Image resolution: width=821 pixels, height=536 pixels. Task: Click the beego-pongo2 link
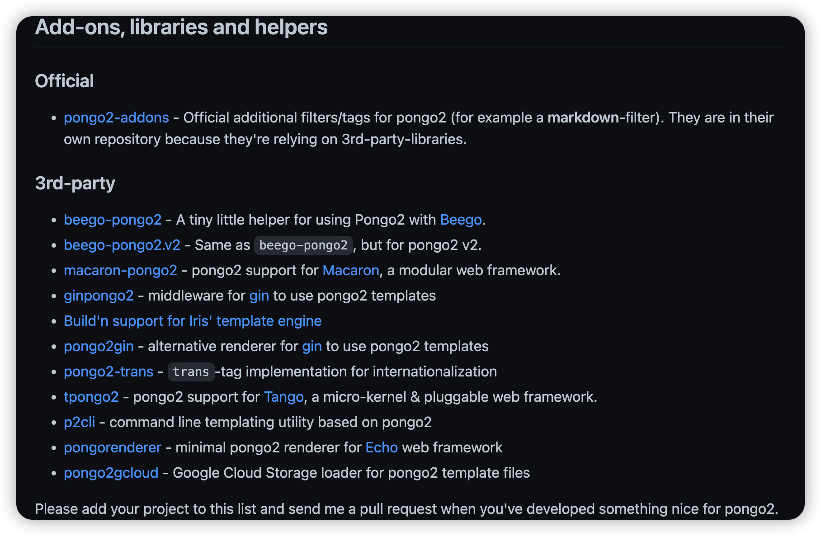click(113, 220)
